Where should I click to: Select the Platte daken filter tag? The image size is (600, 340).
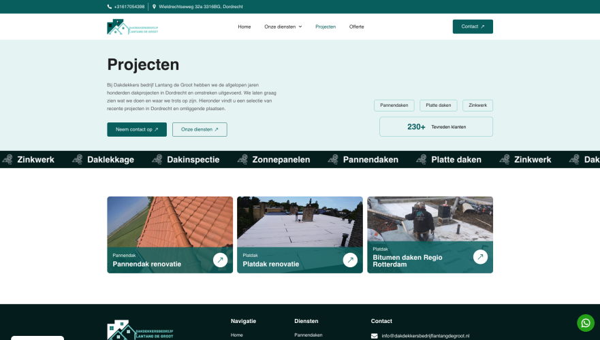[x=439, y=105]
